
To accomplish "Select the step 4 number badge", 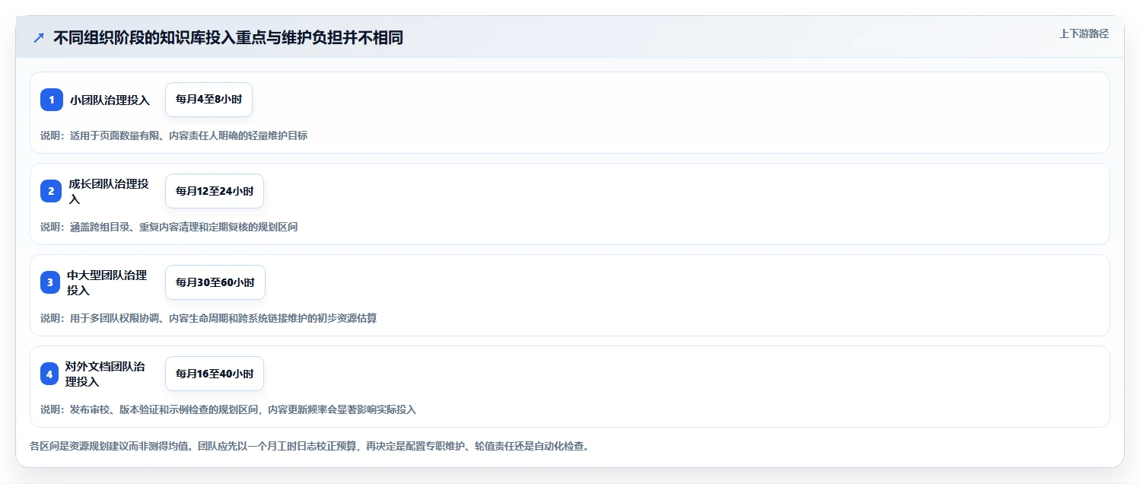I will point(49,374).
